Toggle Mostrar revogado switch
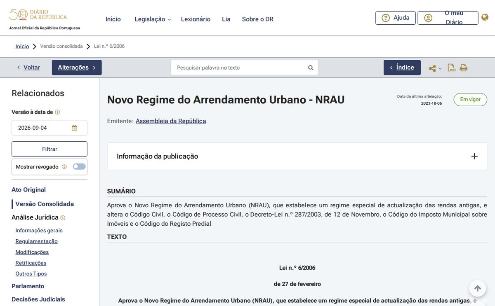The width and height of the screenshot is (495, 306). [79, 167]
